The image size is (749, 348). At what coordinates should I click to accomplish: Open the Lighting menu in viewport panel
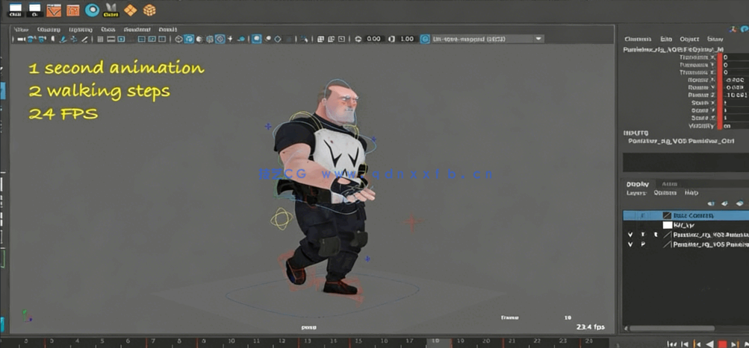(x=80, y=30)
